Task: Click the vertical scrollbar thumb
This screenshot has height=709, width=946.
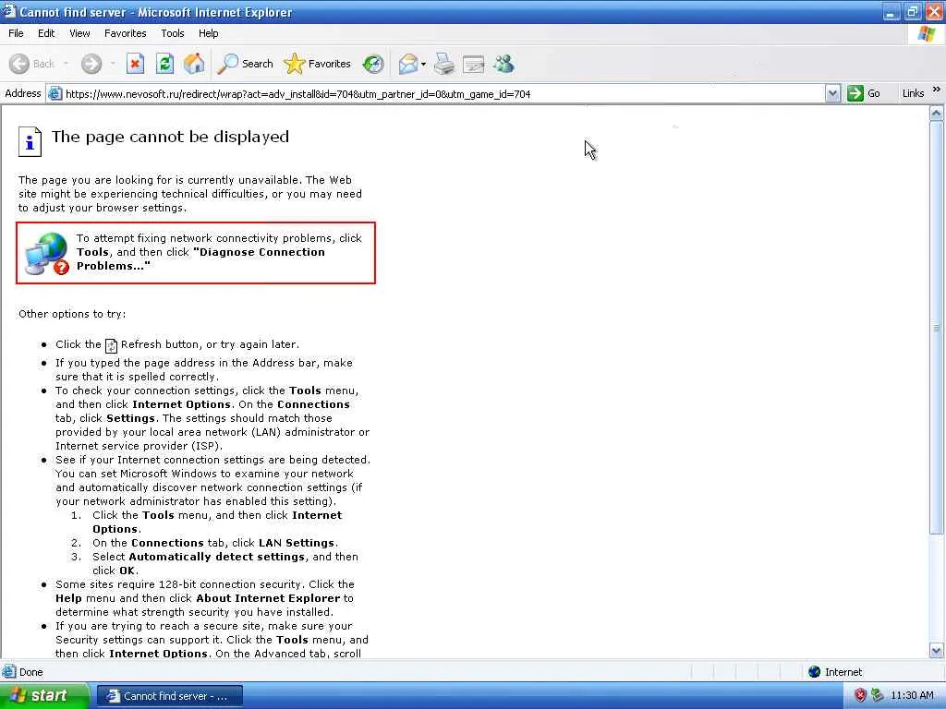Action: point(937,328)
